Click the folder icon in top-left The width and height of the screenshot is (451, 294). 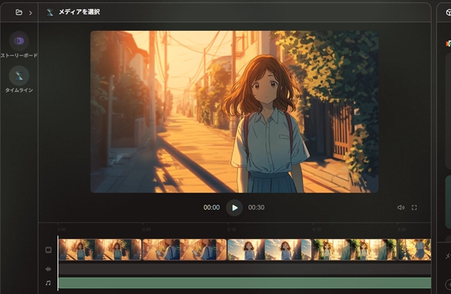click(19, 12)
